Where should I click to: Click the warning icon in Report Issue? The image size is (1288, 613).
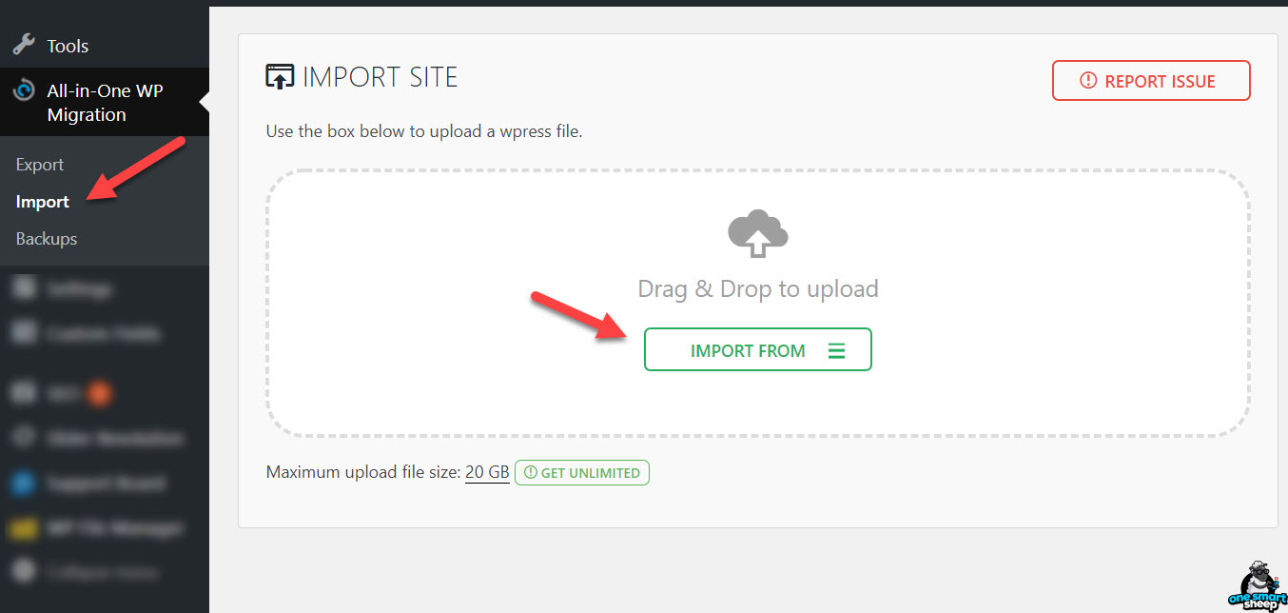pos(1089,81)
